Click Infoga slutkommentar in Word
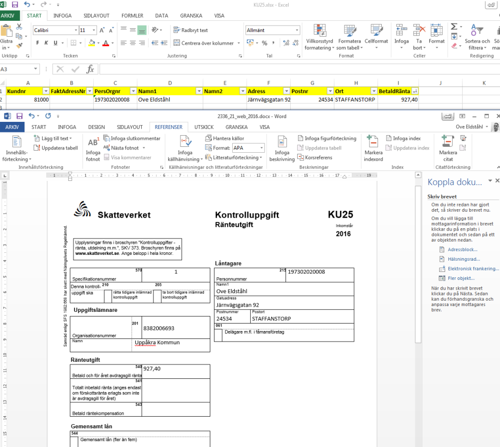Image resolution: width=500 pixels, height=447 pixels. pos(132,138)
